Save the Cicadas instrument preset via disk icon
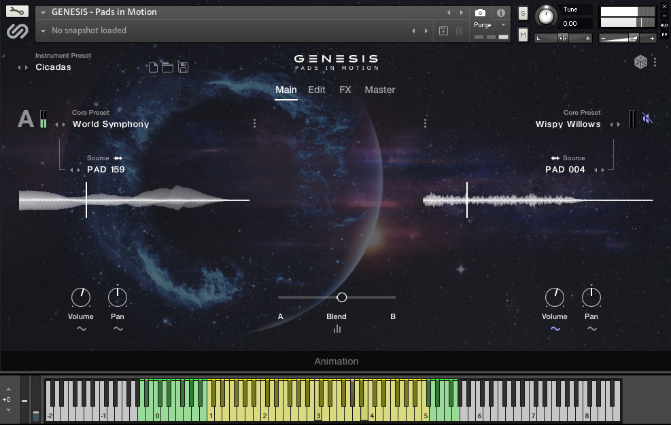The image size is (671, 425). click(x=182, y=67)
